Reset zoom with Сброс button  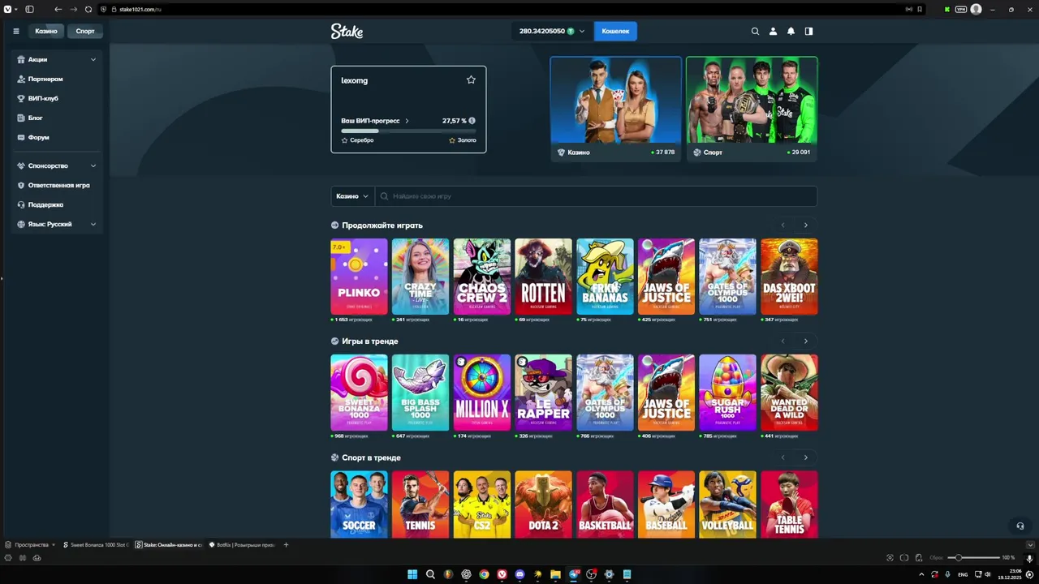coord(936,558)
